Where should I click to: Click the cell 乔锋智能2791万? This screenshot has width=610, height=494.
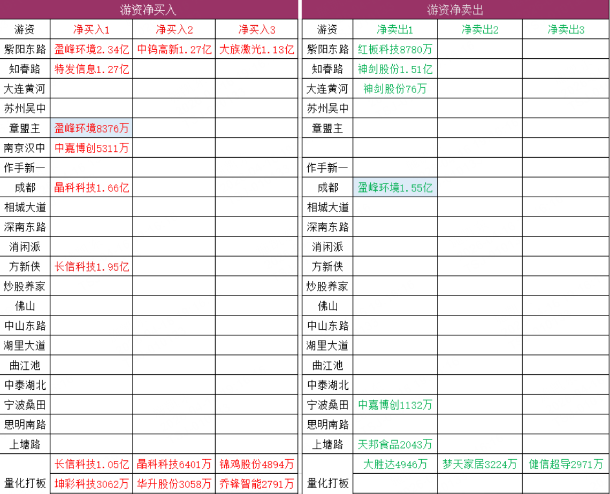[257, 484]
